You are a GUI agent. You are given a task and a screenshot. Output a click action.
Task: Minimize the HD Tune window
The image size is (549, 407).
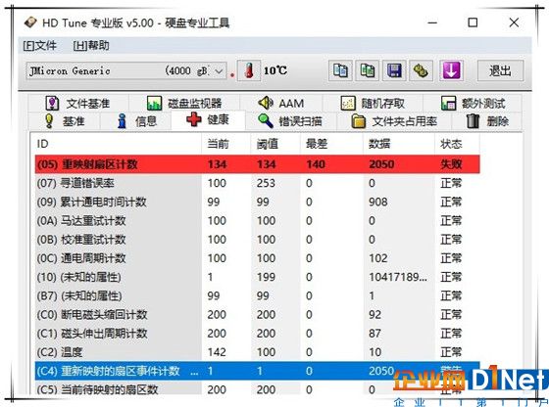432,23
